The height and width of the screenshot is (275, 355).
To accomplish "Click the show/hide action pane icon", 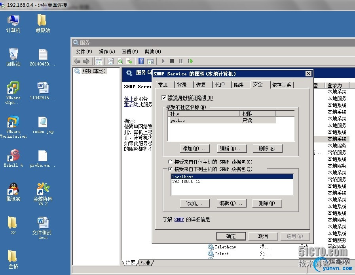I will pyautogui.click(x=150, y=61).
